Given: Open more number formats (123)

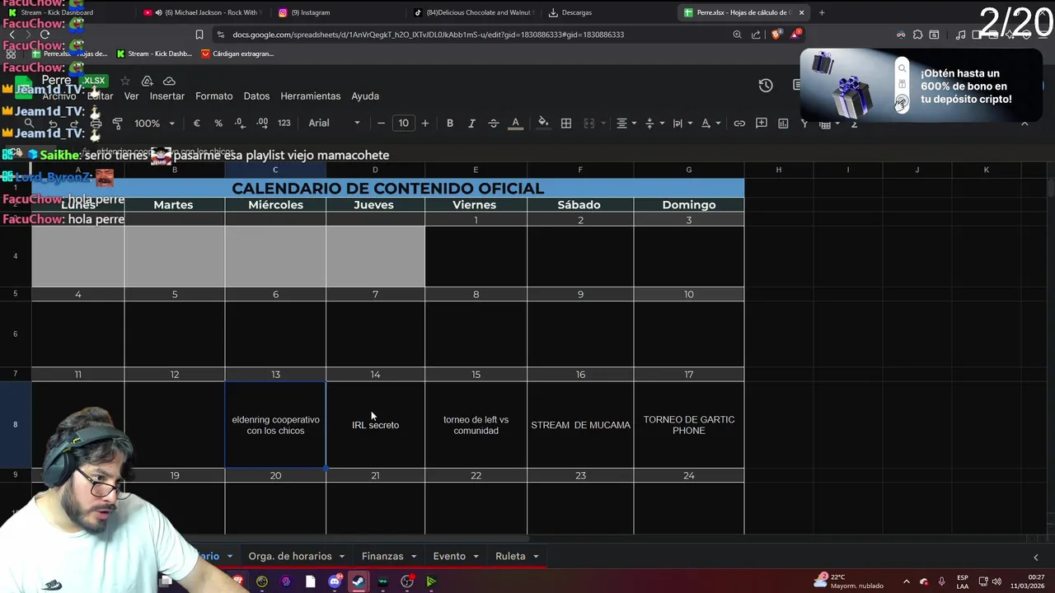Looking at the screenshot, I should [284, 123].
